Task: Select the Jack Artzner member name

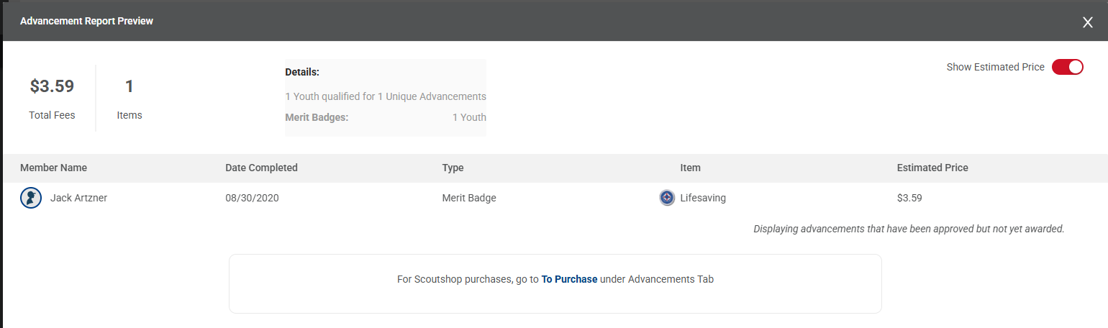Action: tap(78, 198)
